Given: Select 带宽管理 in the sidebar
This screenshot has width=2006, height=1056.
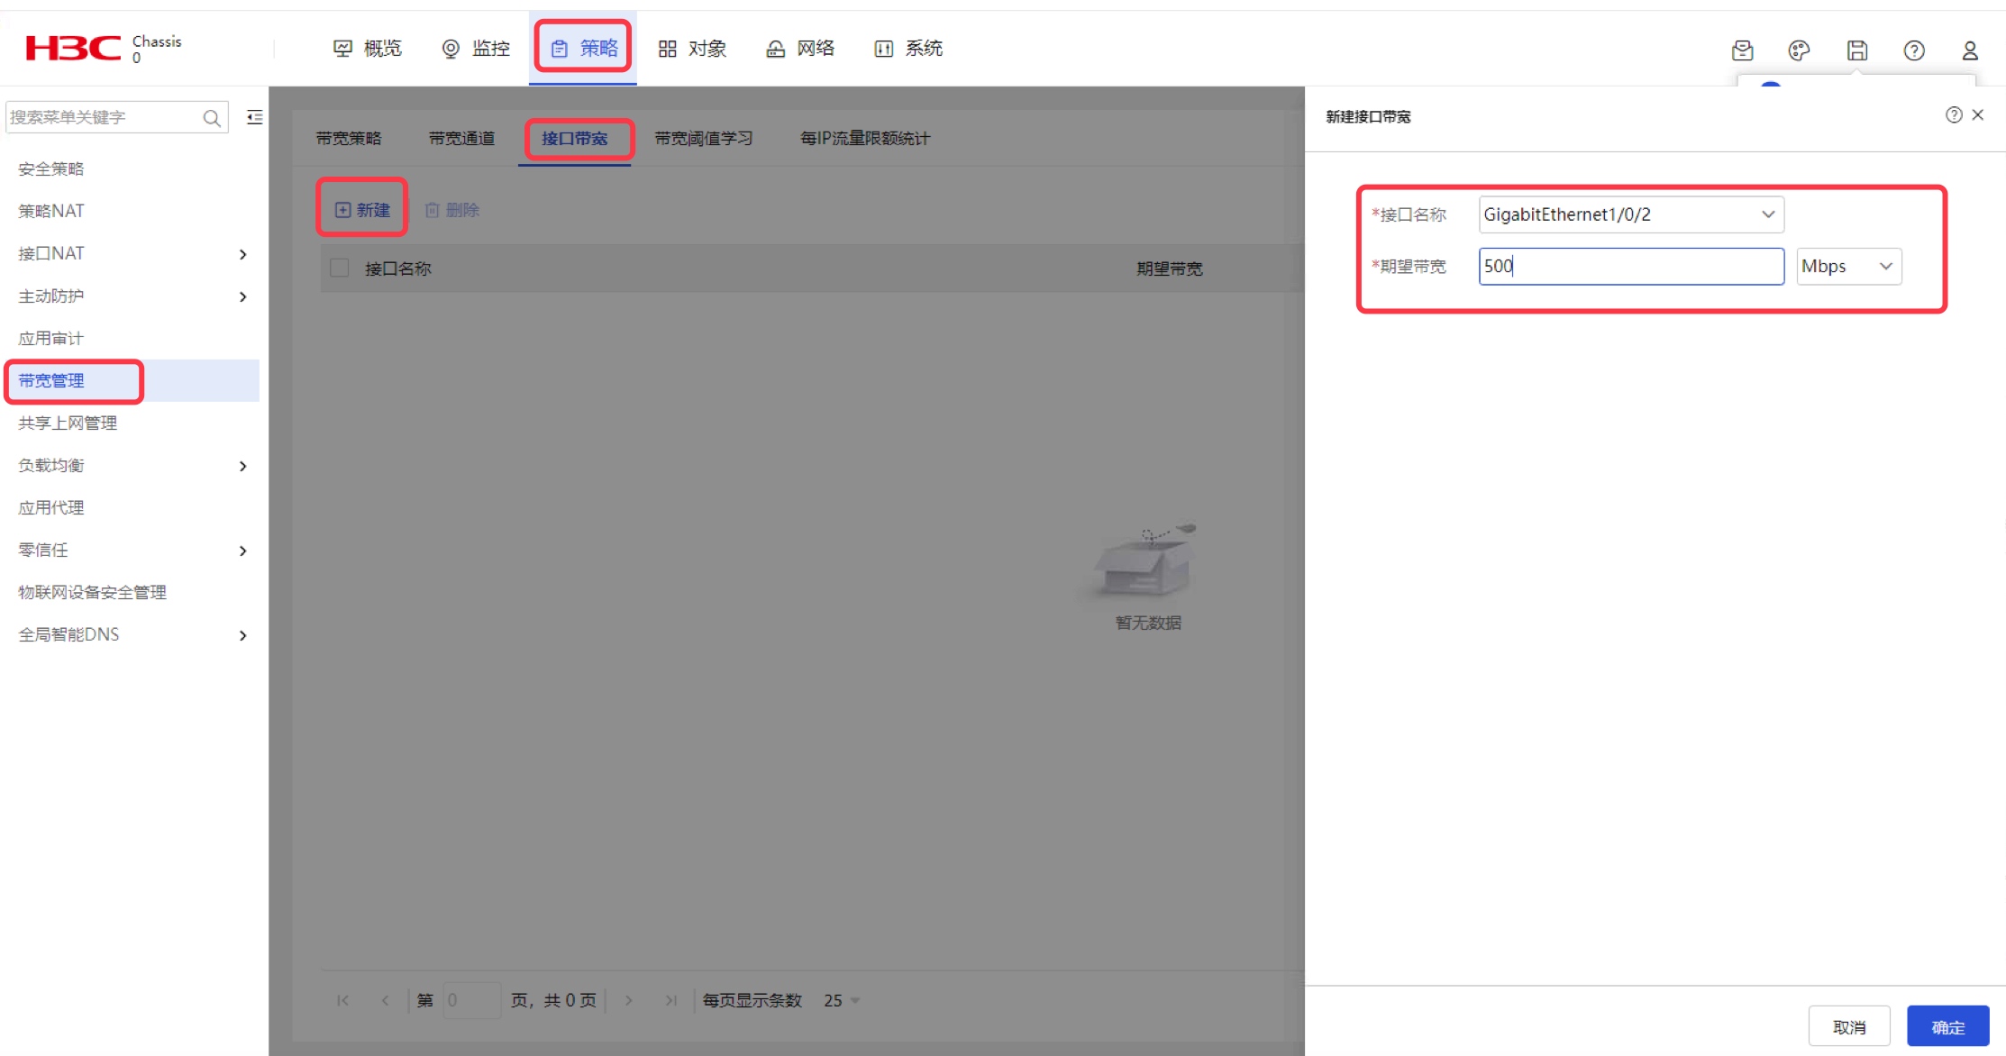Looking at the screenshot, I should (51, 380).
